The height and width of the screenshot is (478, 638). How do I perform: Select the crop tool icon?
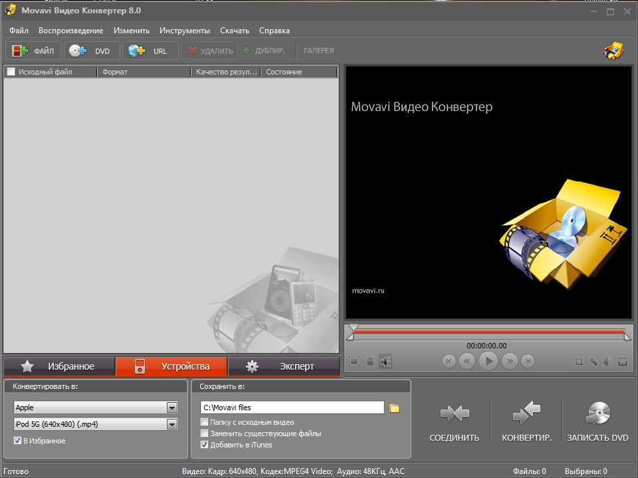pyautogui.click(x=579, y=362)
